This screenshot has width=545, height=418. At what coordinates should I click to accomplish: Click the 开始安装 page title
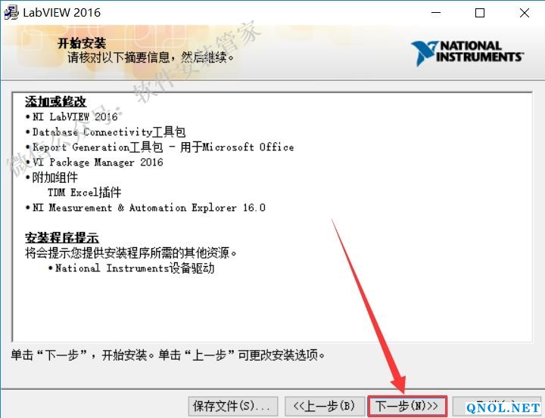[80, 42]
